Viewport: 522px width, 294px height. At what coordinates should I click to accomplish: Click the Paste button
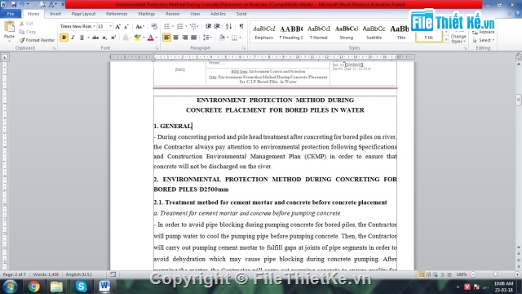[x=9, y=31]
